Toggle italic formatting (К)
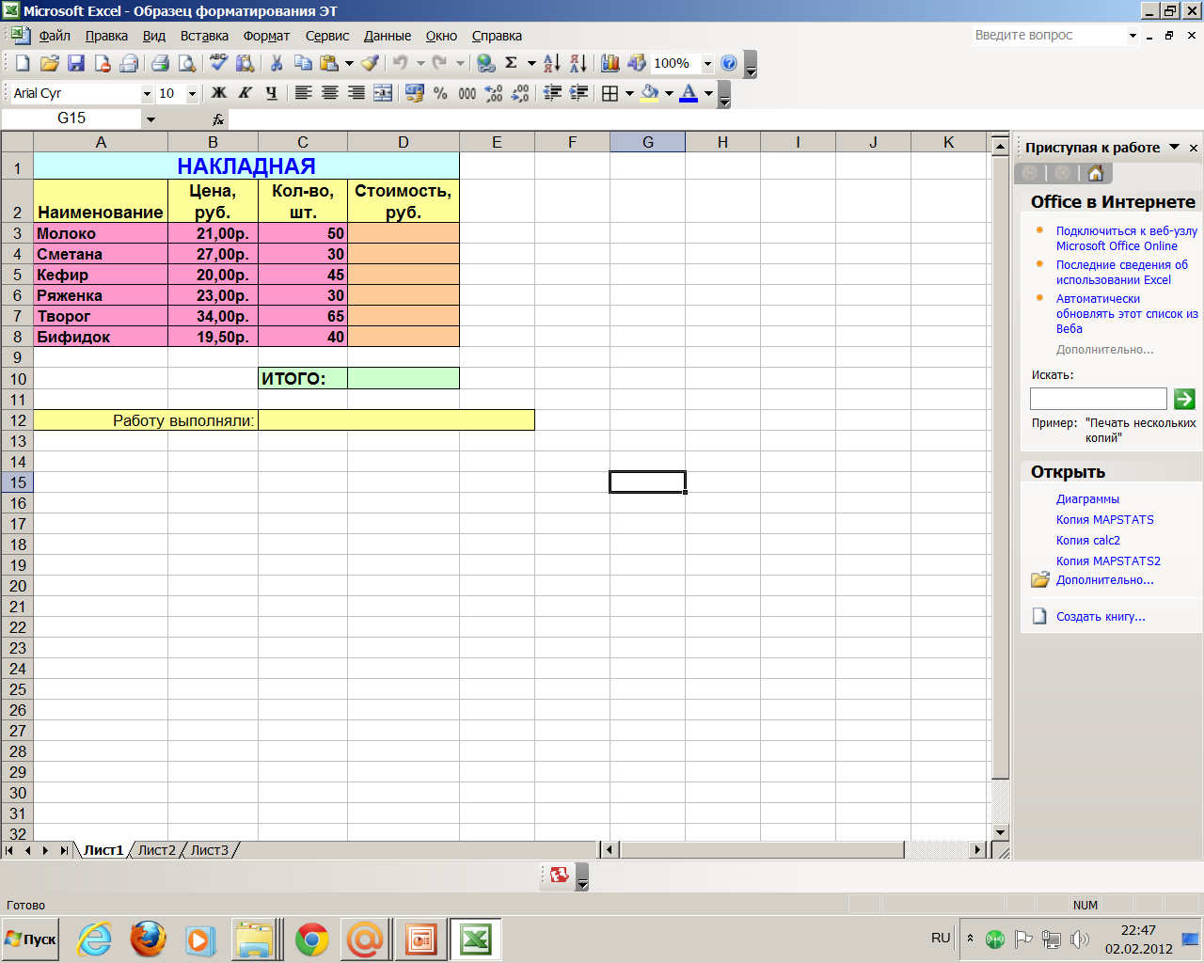Image resolution: width=1204 pixels, height=963 pixels. (x=245, y=93)
